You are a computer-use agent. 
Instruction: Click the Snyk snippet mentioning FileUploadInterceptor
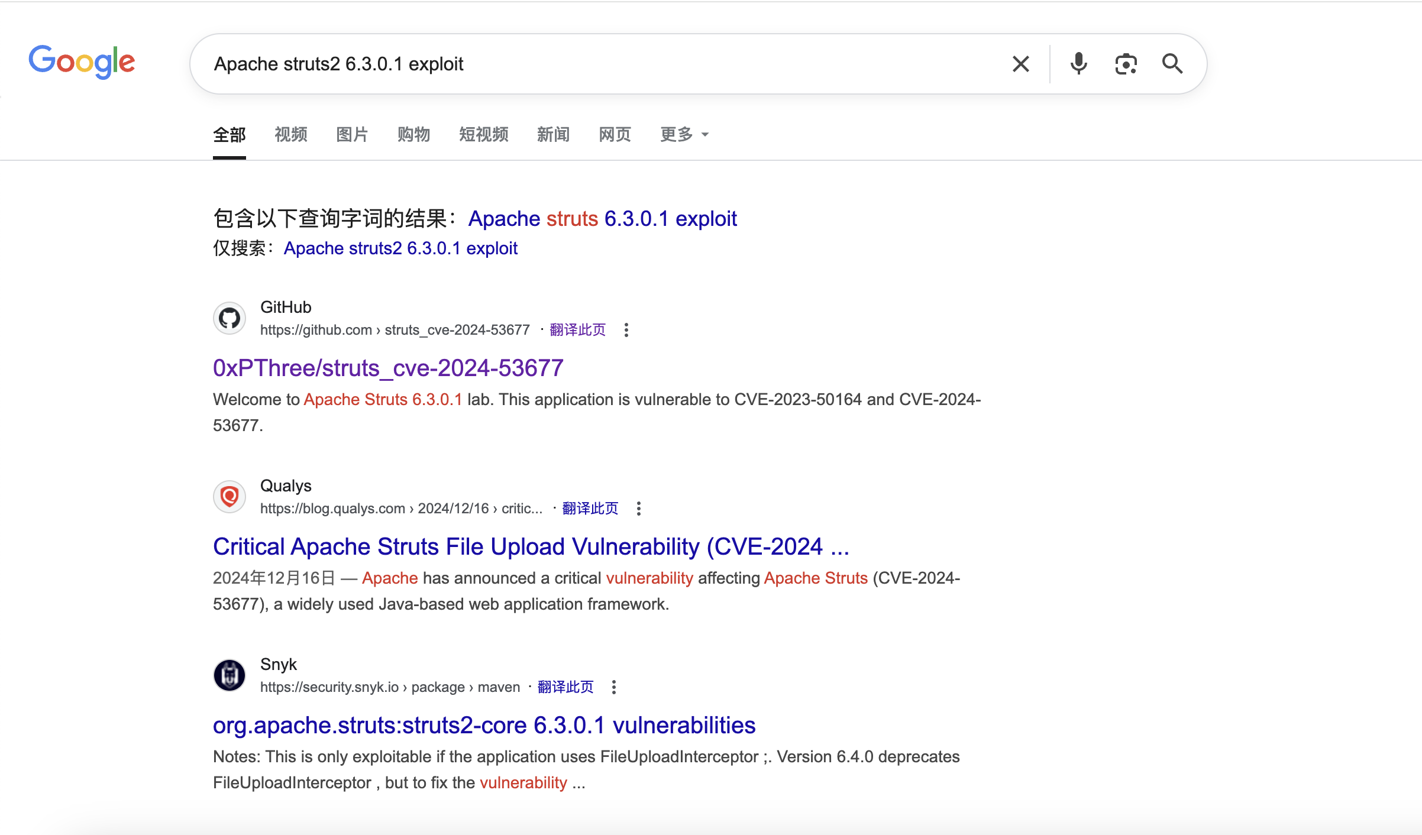pyautogui.click(x=586, y=769)
